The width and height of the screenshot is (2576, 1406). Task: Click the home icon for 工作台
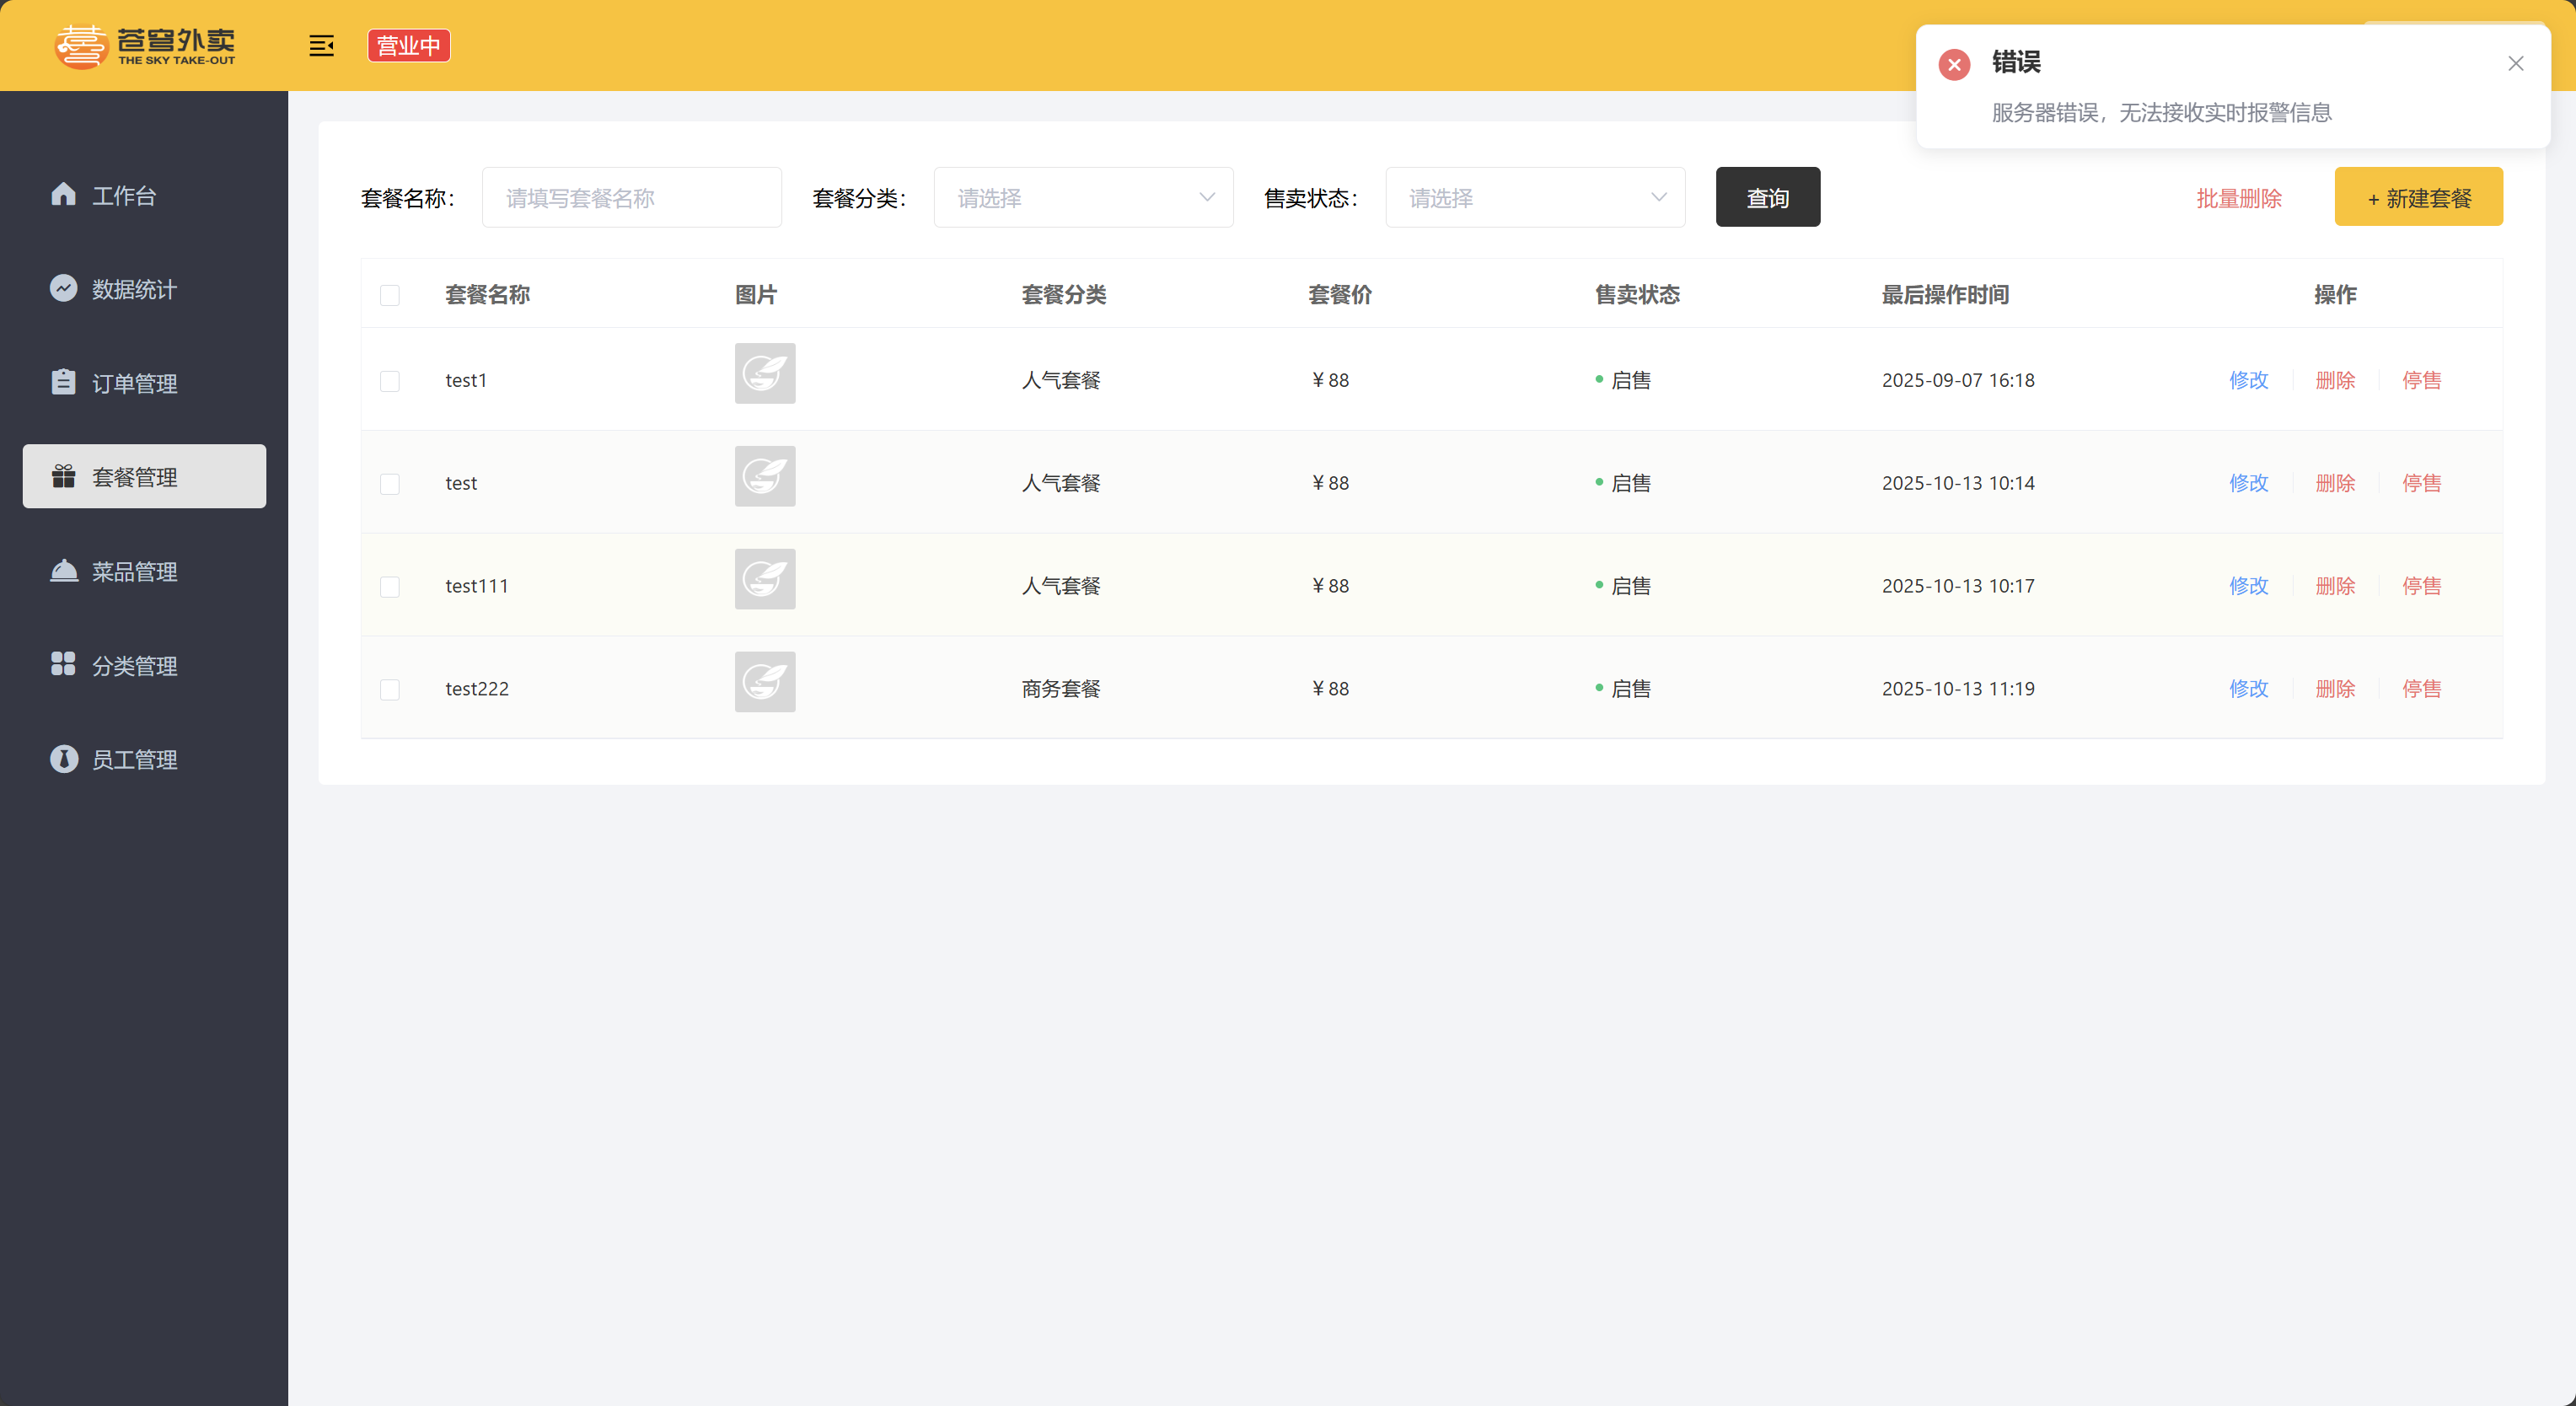pos(63,194)
